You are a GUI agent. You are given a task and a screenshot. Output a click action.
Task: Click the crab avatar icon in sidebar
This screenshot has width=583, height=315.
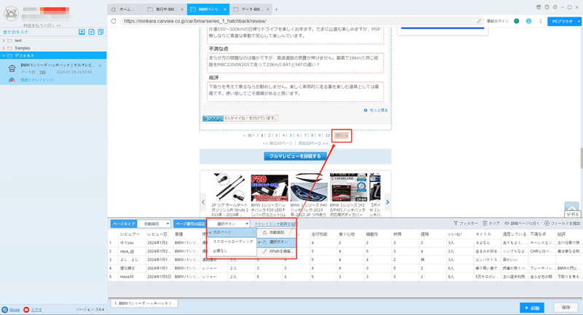[x=11, y=14]
